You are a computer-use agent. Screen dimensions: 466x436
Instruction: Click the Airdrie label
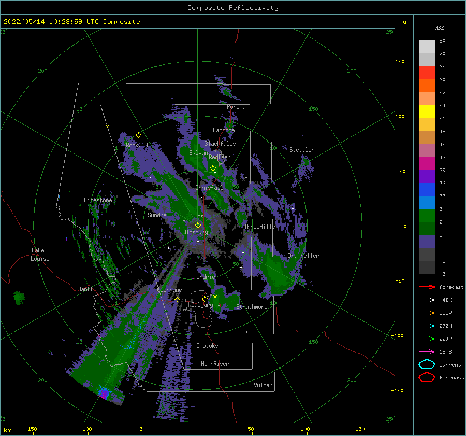pyautogui.click(x=204, y=277)
